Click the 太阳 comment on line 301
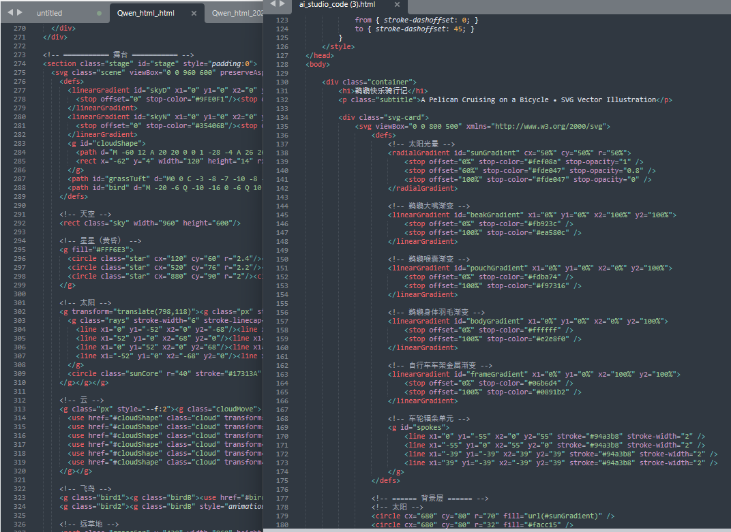Image resolution: width=731 pixels, height=532 pixels. (x=85, y=302)
